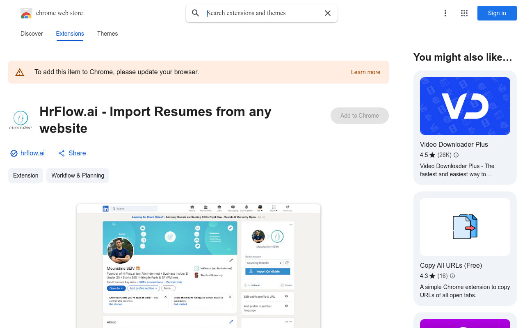Screen dimensions: 525x328
Task: Open the three-dot more options menu
Action: (x=445, y=13)
